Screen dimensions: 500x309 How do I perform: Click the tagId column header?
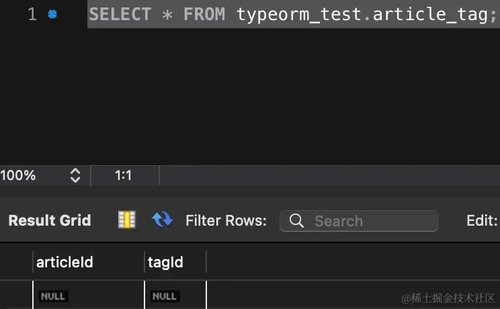[x=167, y=263]
